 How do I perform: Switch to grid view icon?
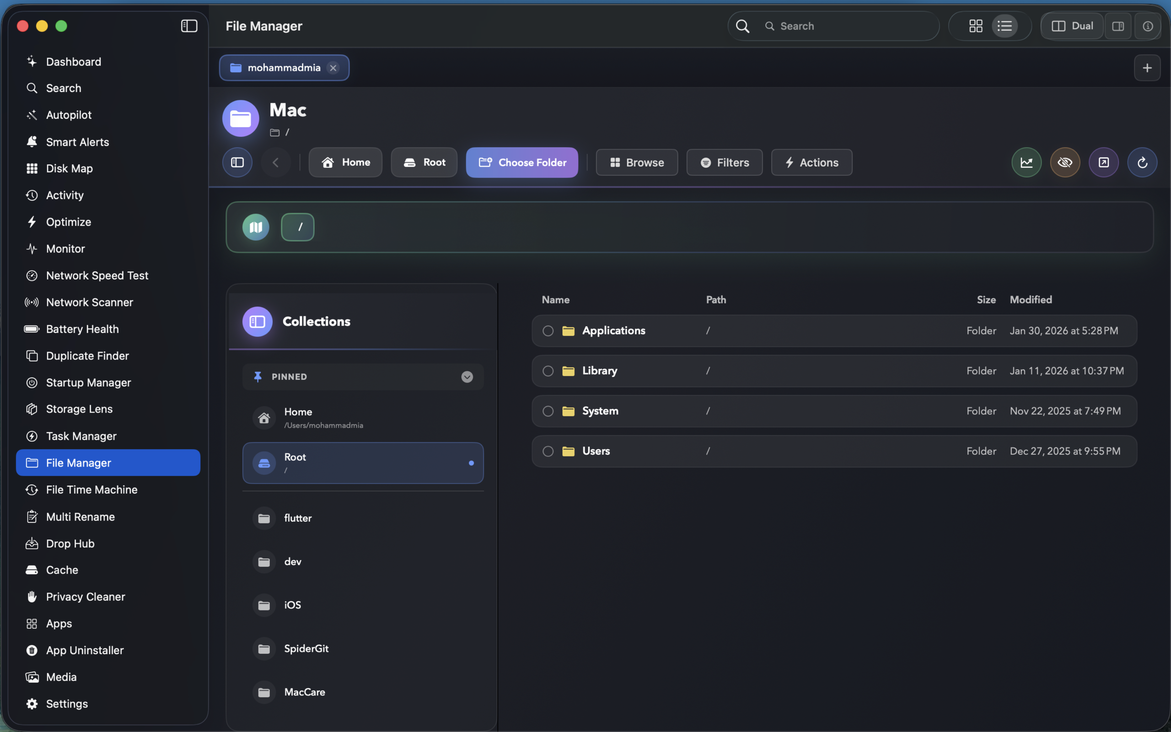tap(976, 26)
